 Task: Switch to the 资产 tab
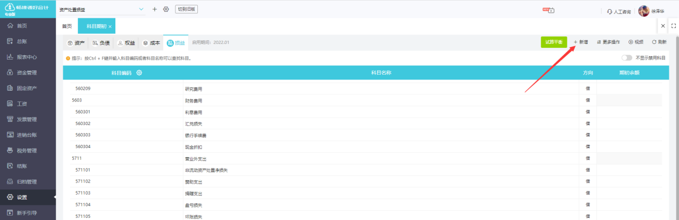(x=76, y=43)
